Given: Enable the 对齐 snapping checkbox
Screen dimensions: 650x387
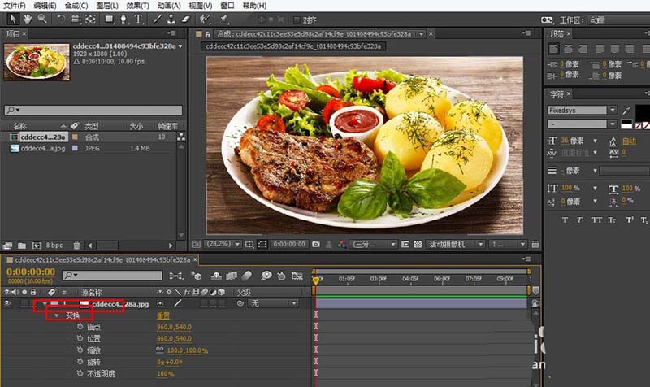Looking at the screenshot, I should click(x=297, y=20).
